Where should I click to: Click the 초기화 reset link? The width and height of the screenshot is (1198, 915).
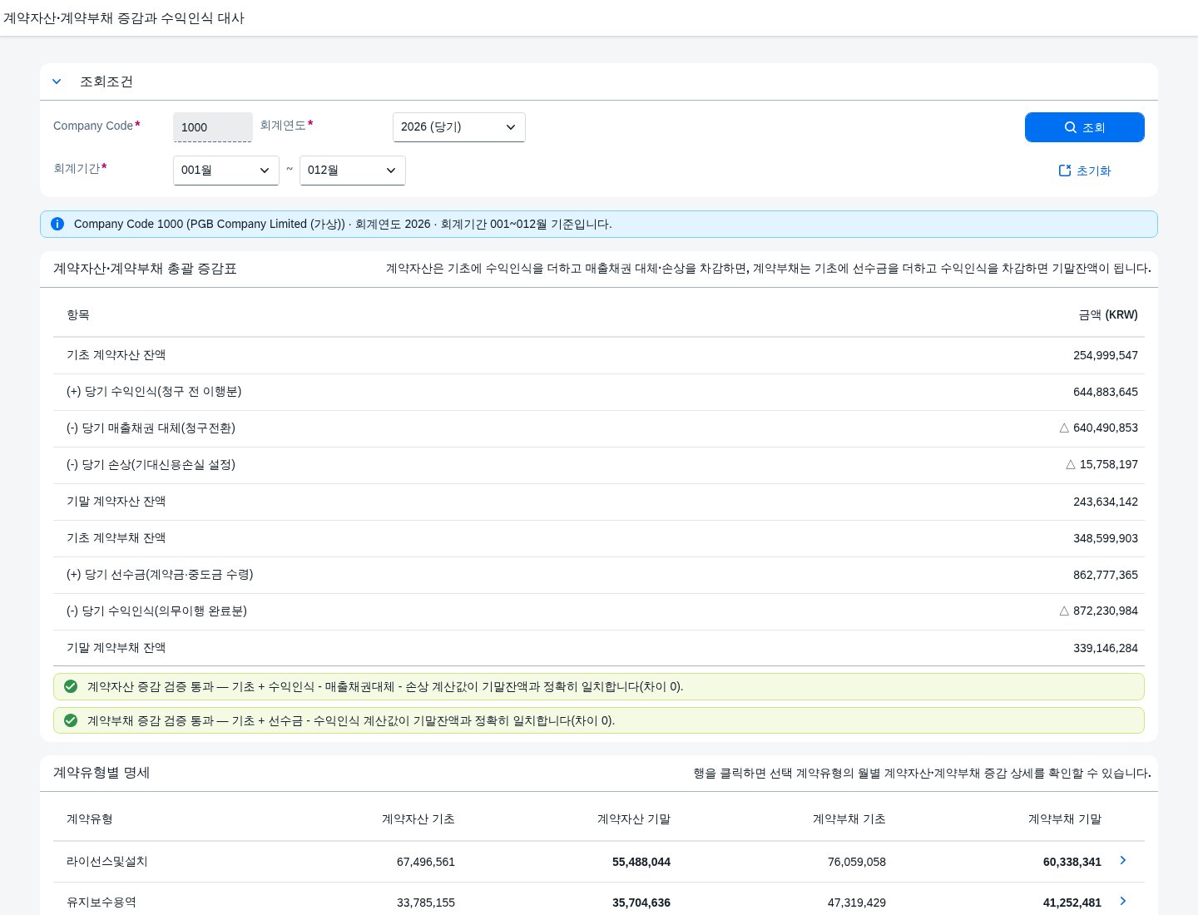pos(1085,171)
